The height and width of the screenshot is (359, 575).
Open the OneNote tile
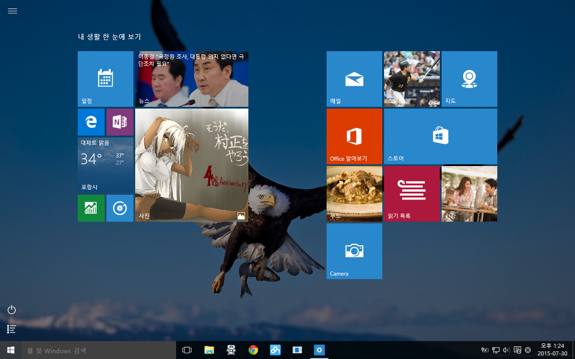pyautogui.click(x=120, y=122)
